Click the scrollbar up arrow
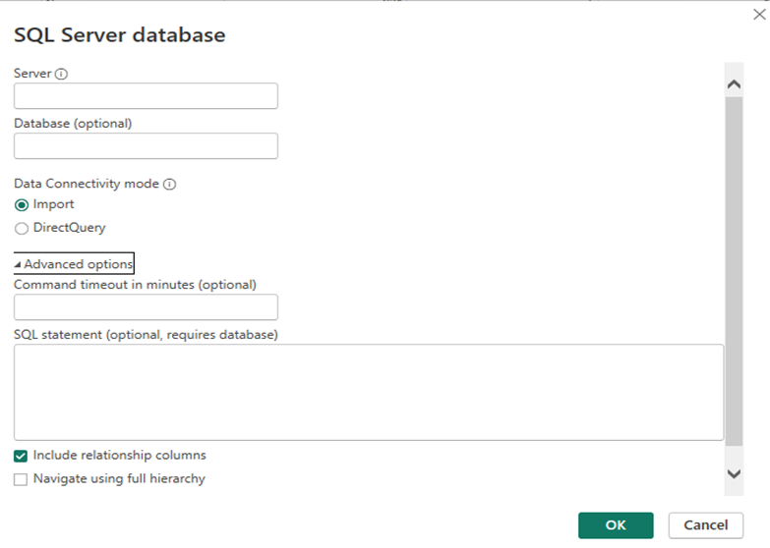This screenshot has width=770, height=548. 734,84
